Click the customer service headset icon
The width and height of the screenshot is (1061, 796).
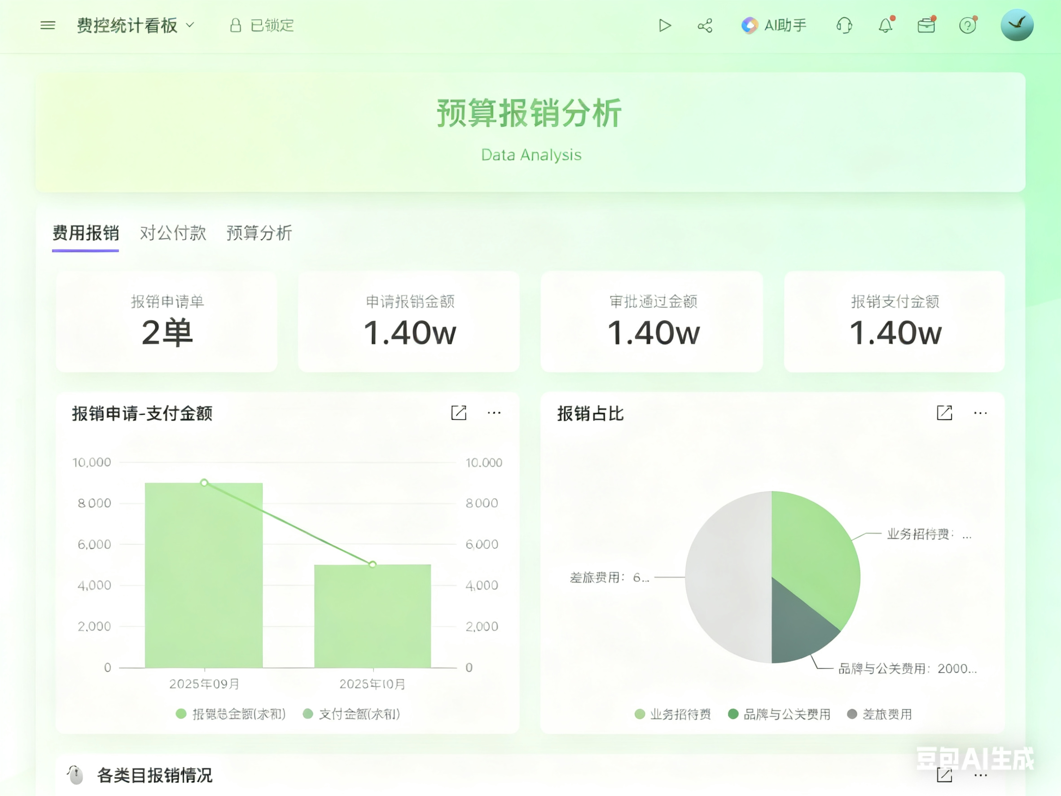pyautogui.click(x=844, y=26)
